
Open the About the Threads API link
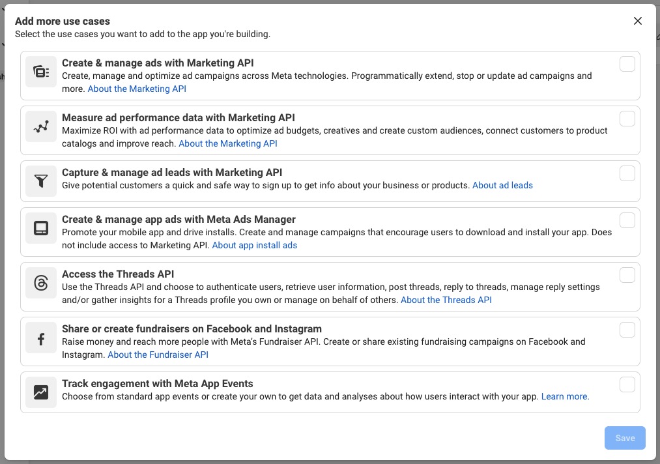(x=446, y=300)
